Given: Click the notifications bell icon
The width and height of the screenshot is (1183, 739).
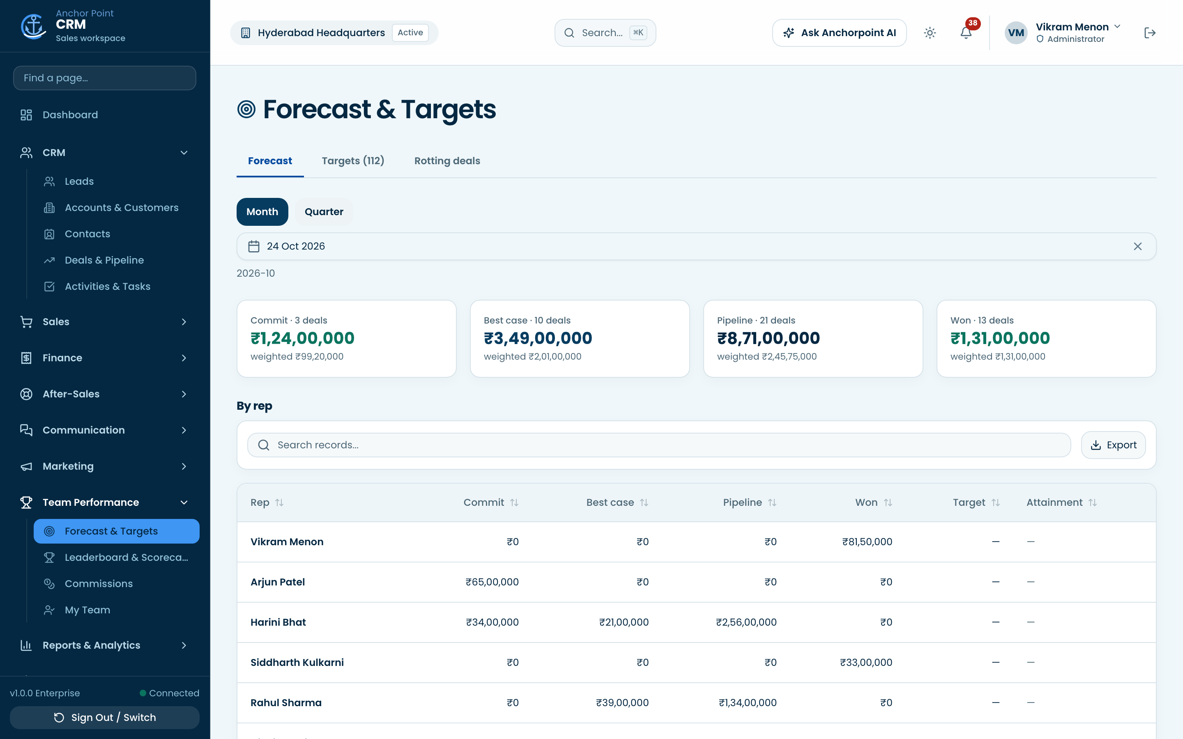Looking at the screenshot, I should click(965, 33).
